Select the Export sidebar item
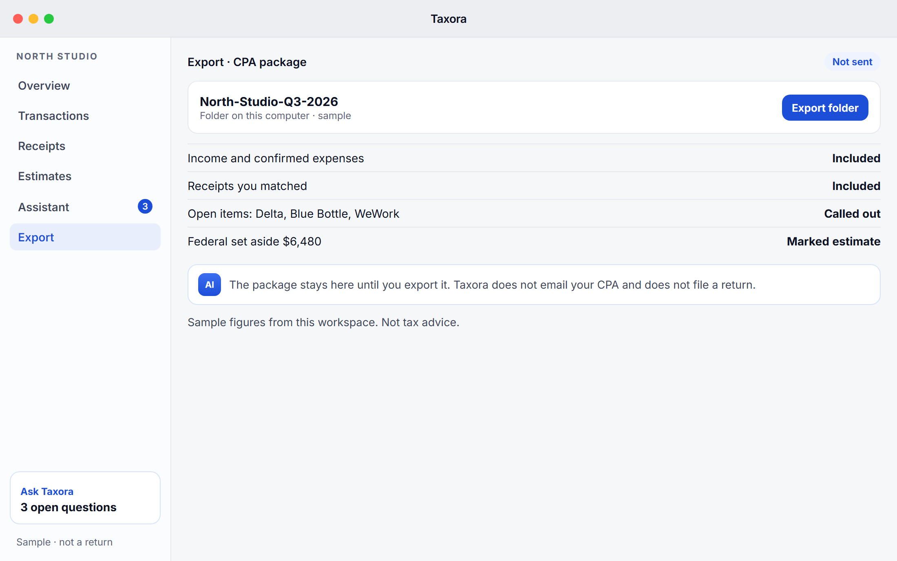The height and width of the screenshot is (561, 897). point(85,237)
